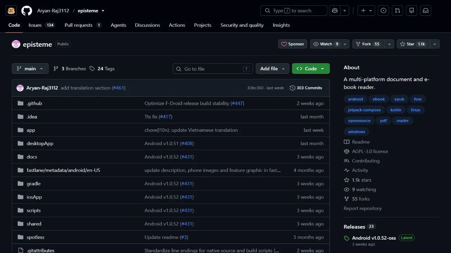Click the .gitattributes file icon

(20, 250)
